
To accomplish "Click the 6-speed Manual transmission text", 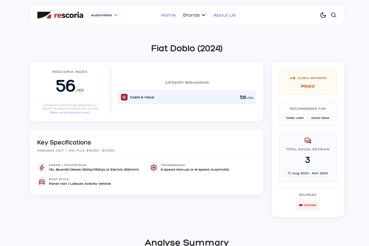I will (195, 169).
